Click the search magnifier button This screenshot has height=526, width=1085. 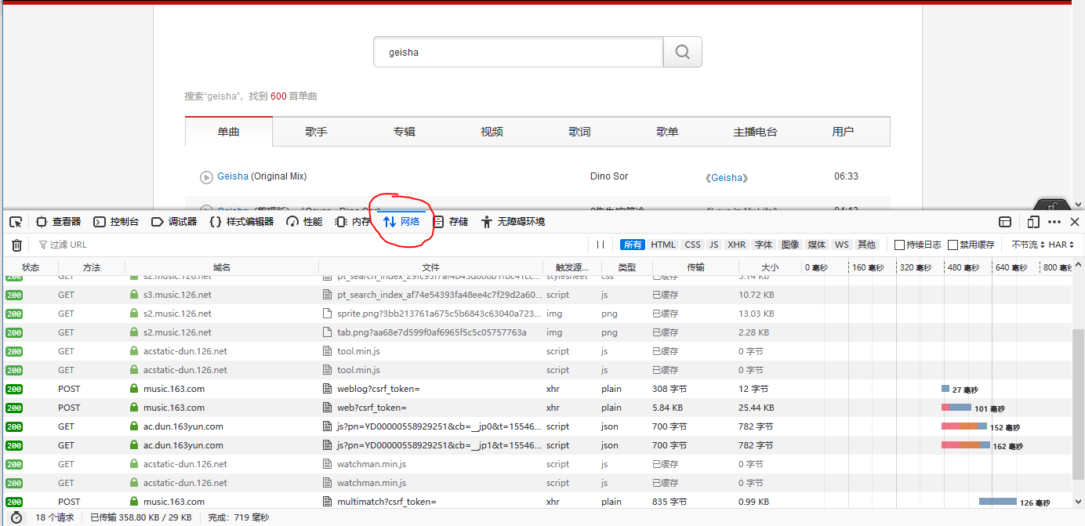682,52
